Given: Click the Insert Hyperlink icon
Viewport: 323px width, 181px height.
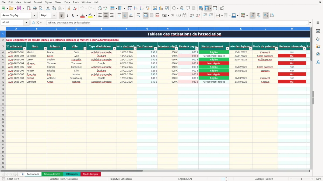Looking at the screenshot, I should [x=182, y=8].
